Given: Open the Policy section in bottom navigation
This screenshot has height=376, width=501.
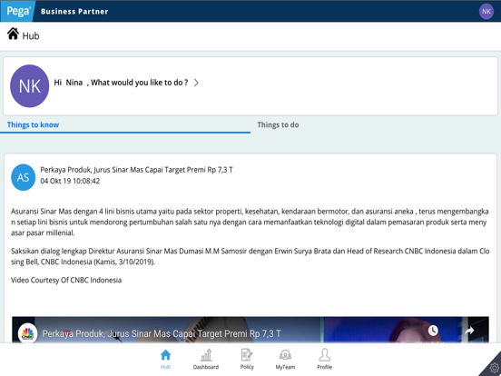Looking at the screenshot, I should 247,359.
